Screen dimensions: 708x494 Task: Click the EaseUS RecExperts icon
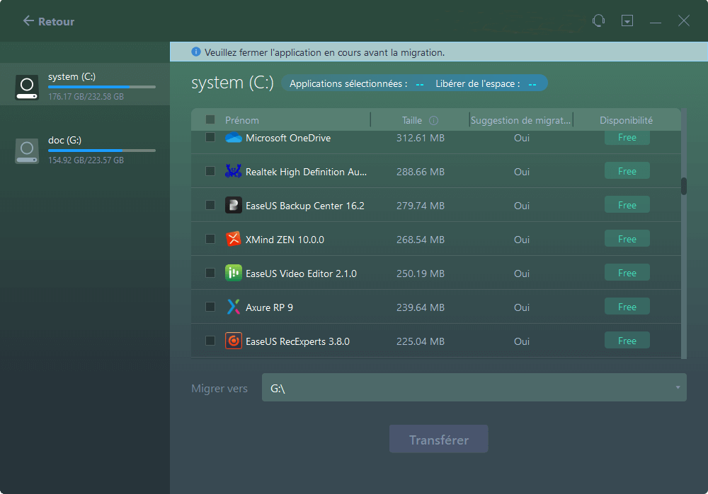(234, 341)
